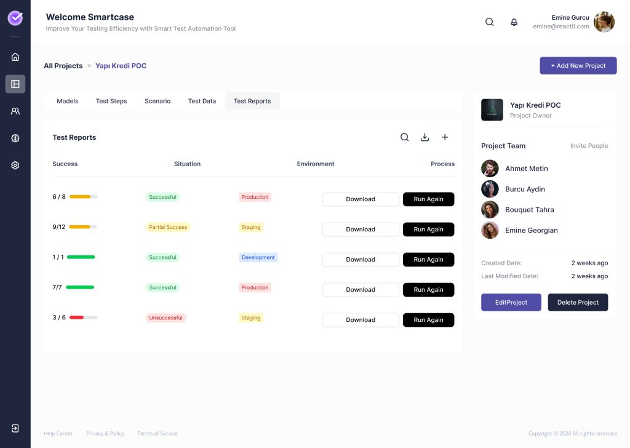Click the search icon in top header
Image resolution: width=630 pixels, height=448 pixels.
pyautogui.click(x=489, y=22)
